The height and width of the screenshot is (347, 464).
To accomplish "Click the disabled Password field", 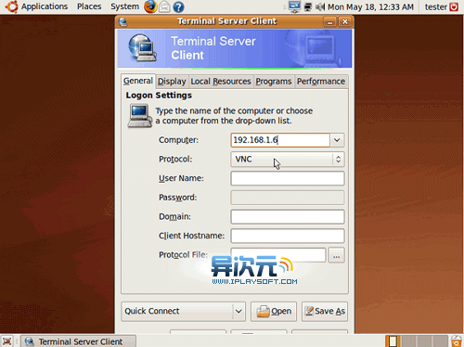I will pyautogui.click(x=288, y=198).
